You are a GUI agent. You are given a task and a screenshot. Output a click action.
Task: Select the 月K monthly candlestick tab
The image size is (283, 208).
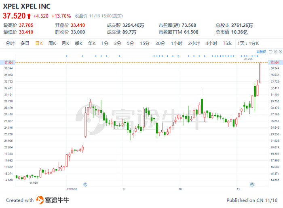coord(65,43)
